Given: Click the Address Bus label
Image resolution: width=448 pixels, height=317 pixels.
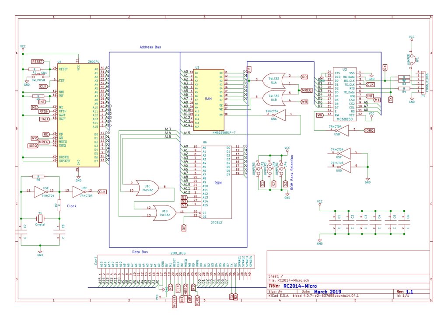Looking at the screenshot, I should 150,47.
